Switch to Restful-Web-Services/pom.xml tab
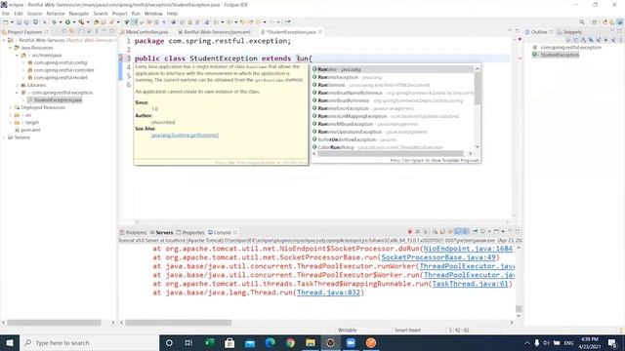The image size is (625, 351). click(215, 32)
